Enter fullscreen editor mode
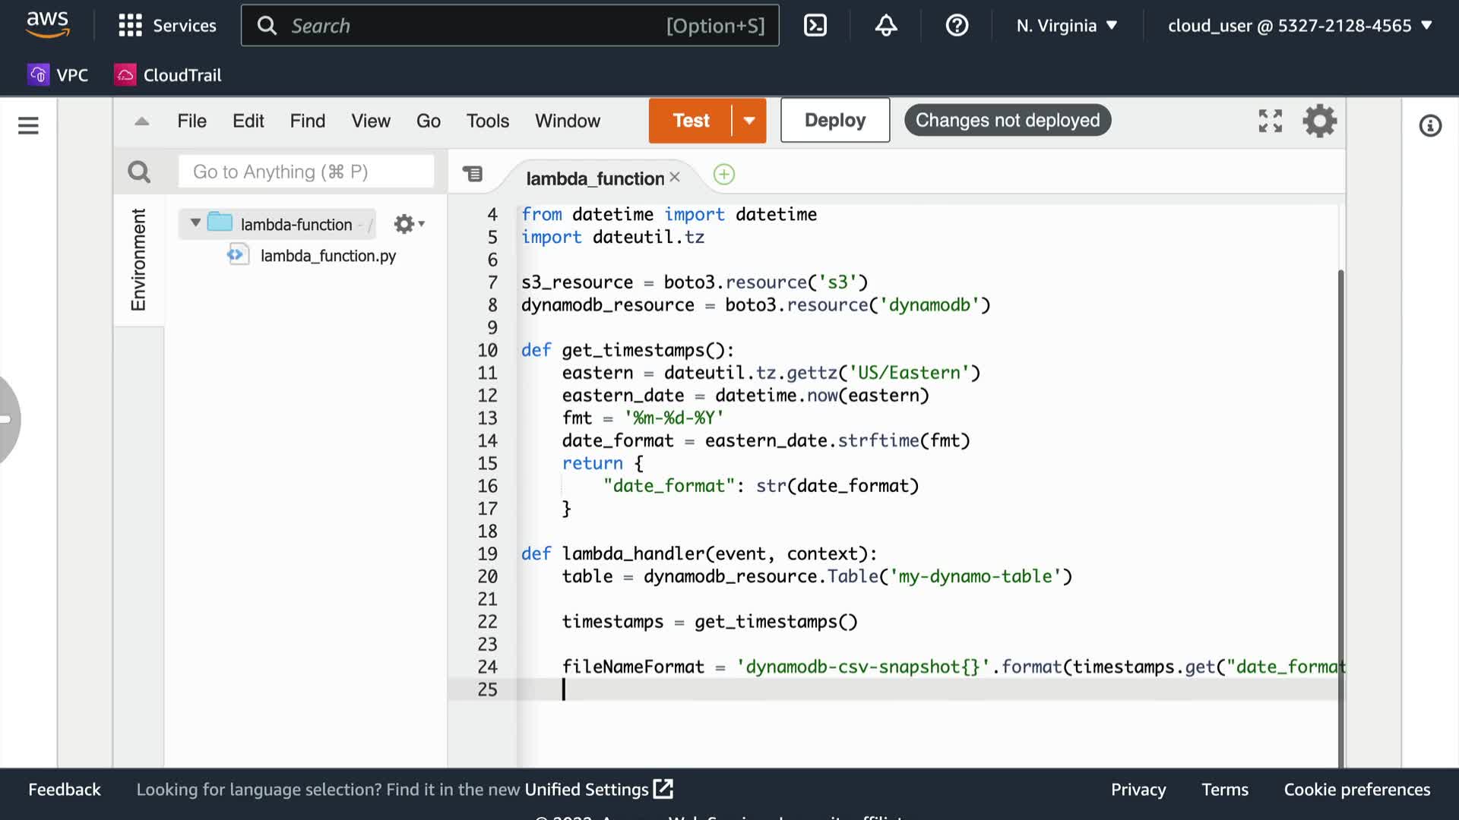 pyautogui.click(x=1270, y=121)
